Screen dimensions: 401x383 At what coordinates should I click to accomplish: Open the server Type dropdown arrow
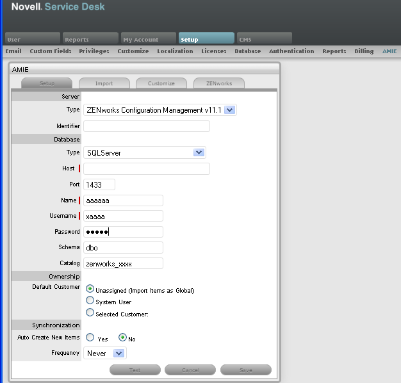coord(229,110)
